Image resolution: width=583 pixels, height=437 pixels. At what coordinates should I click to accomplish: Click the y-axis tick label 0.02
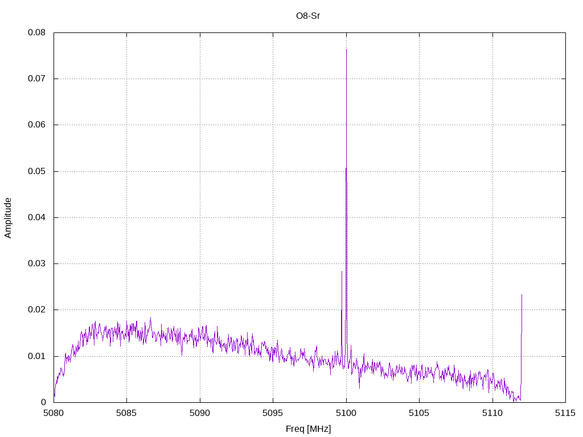(x=36, y=310)
